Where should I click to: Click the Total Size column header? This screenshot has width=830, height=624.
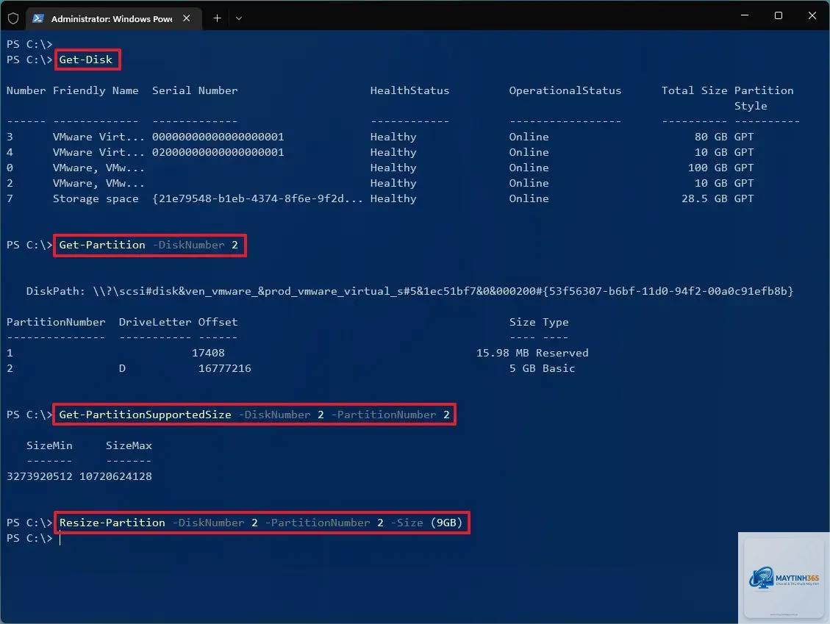coord(694,90)
